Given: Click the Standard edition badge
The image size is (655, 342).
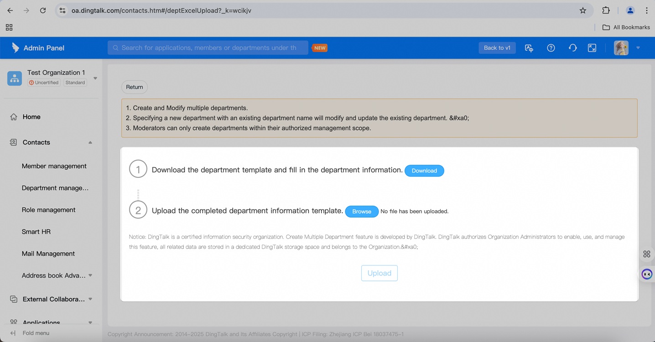Looking at the screenshot, I should click(x=75, y=83).
